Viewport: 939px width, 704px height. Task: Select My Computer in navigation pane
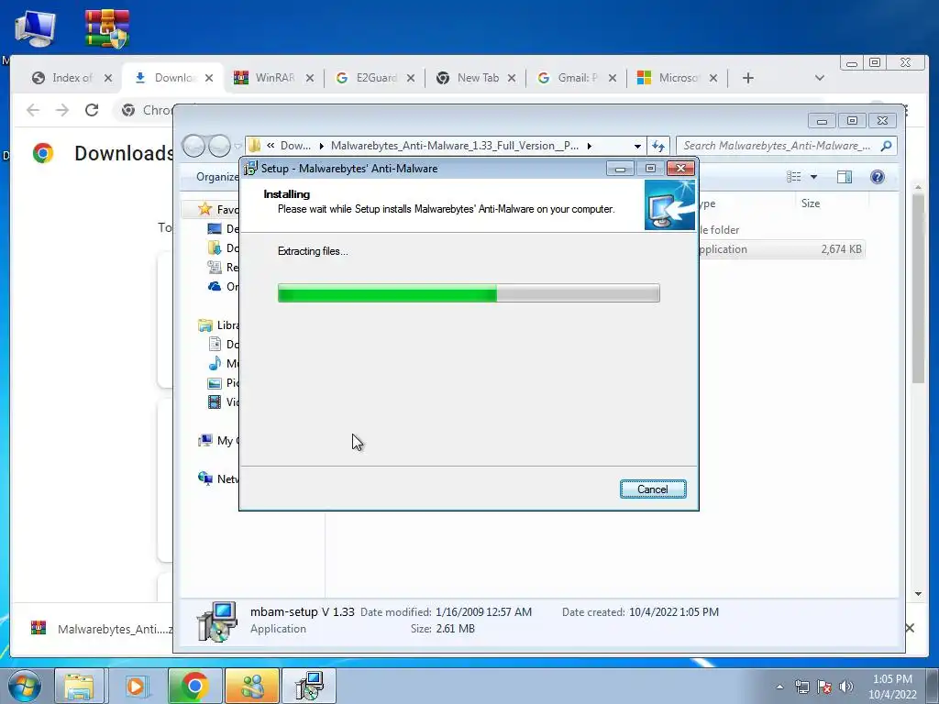tap(218, 441)
